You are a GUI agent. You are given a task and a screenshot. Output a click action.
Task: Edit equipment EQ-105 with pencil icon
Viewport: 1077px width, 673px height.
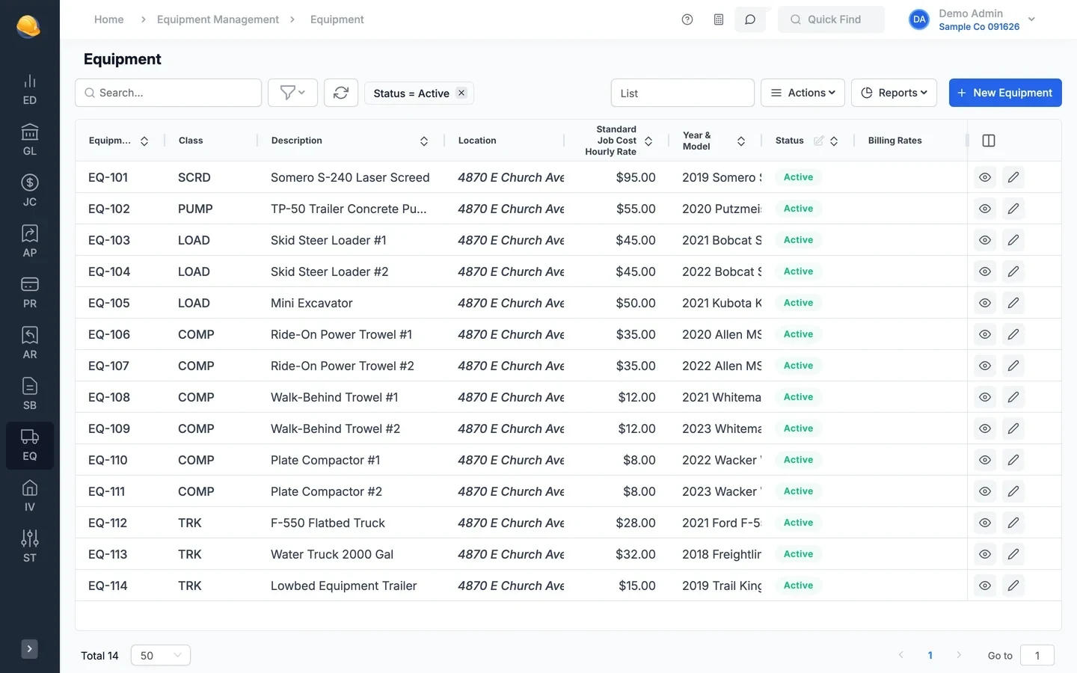pos(1013,303)
